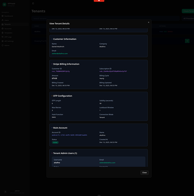194x196 pixels.
Task: Select page 1 in the pagination
Action: [x=187, y=41]
